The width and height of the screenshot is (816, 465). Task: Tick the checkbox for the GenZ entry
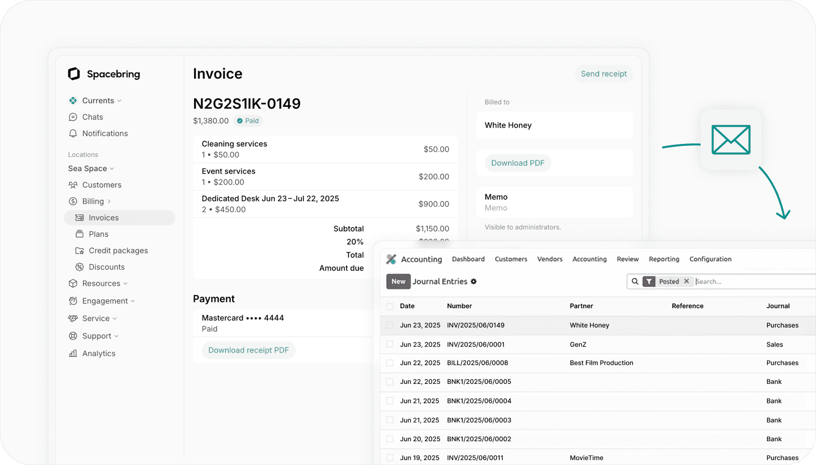390,344
